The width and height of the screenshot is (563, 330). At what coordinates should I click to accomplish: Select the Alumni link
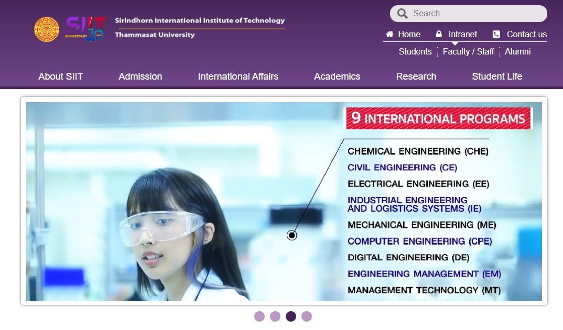517,52
